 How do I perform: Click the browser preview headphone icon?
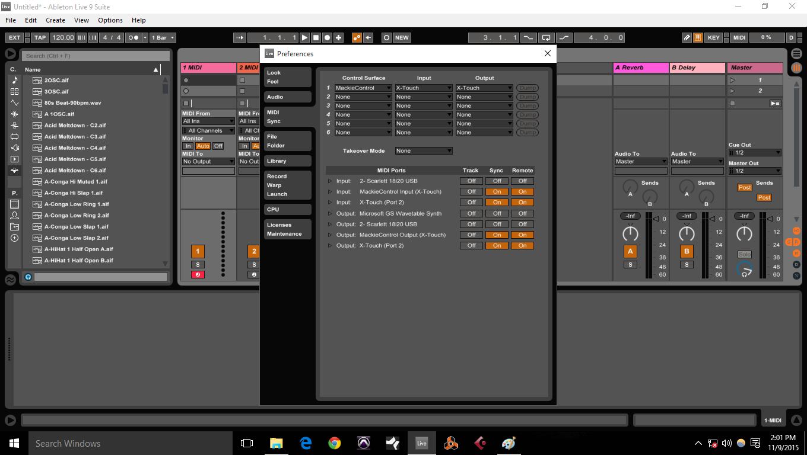click(28, 277)
